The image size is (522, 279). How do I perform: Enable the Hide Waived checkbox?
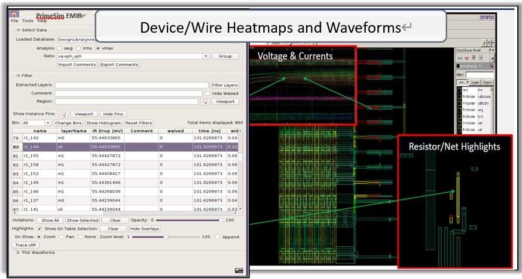pyautogui.click(x=207, y=93)
